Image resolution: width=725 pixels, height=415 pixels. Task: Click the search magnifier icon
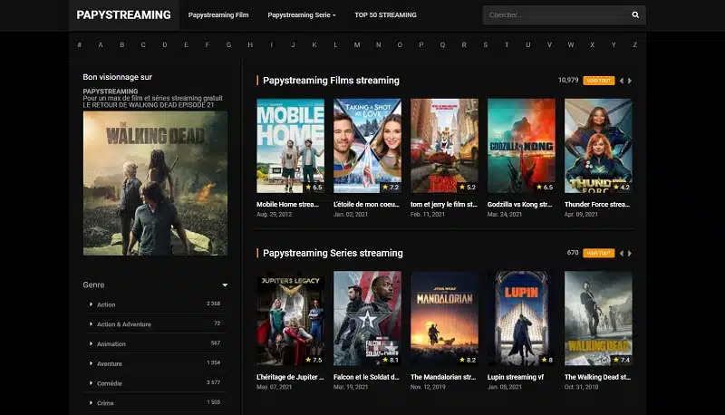point(635,14)
